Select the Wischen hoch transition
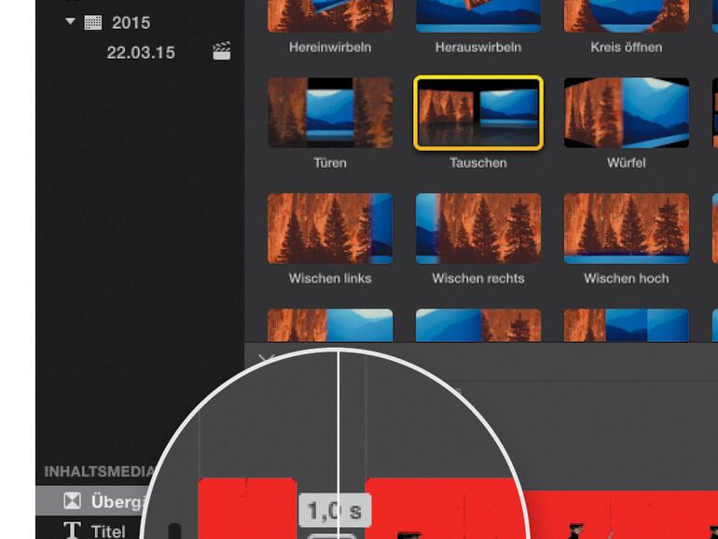Image resolution: width=718 pixels, height=539 pixels. click(627, 228)
